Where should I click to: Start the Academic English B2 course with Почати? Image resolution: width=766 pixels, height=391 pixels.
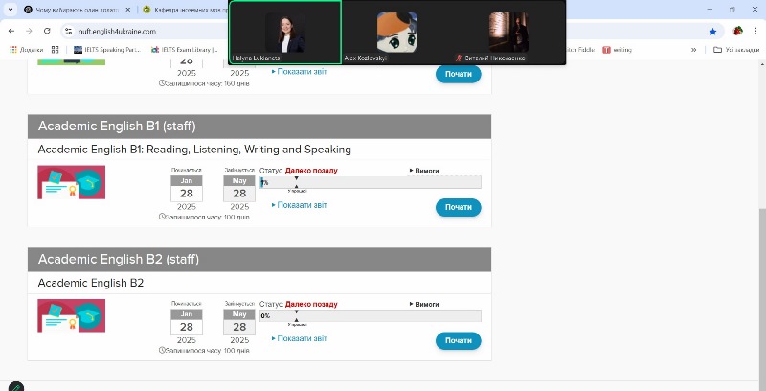(x=459, y=340)
